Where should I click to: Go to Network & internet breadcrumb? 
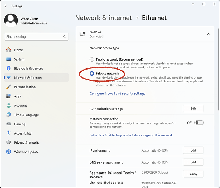click(x=103, y=18)
